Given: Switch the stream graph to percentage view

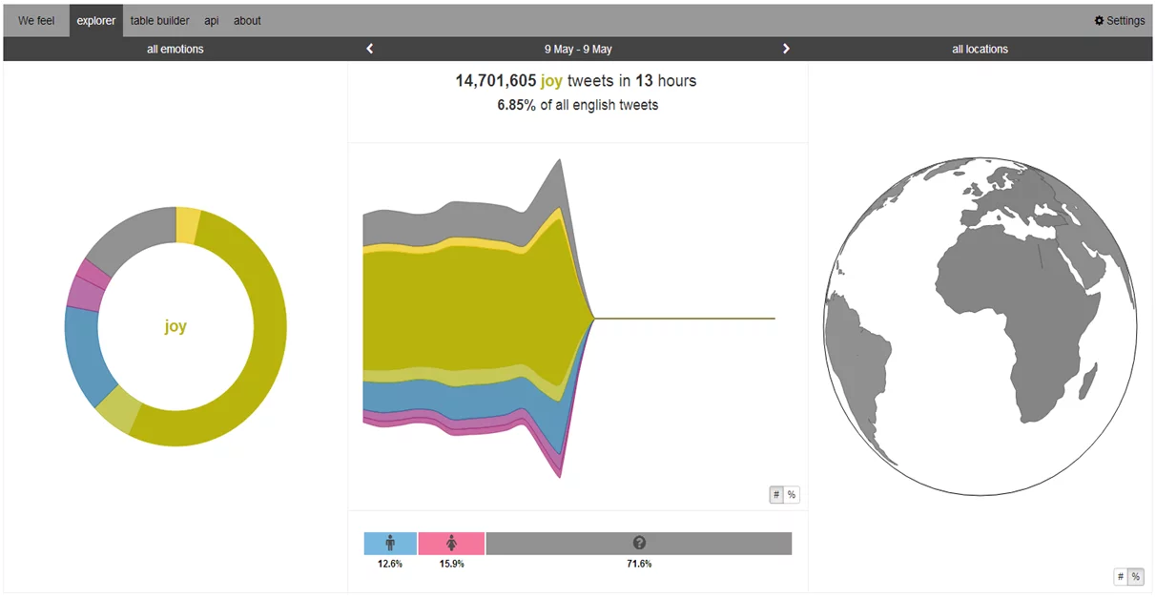Looking at the screenshot, I should [791, 494].
